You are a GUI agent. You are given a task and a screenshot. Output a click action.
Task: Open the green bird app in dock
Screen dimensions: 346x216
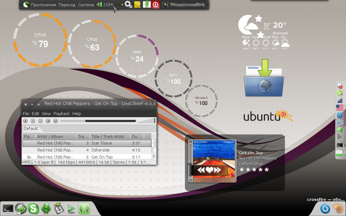point(46,208)
